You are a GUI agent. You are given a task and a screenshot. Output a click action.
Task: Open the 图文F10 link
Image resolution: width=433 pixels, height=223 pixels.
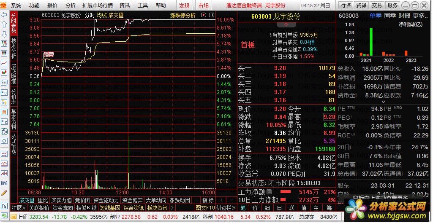pos(205,207)
